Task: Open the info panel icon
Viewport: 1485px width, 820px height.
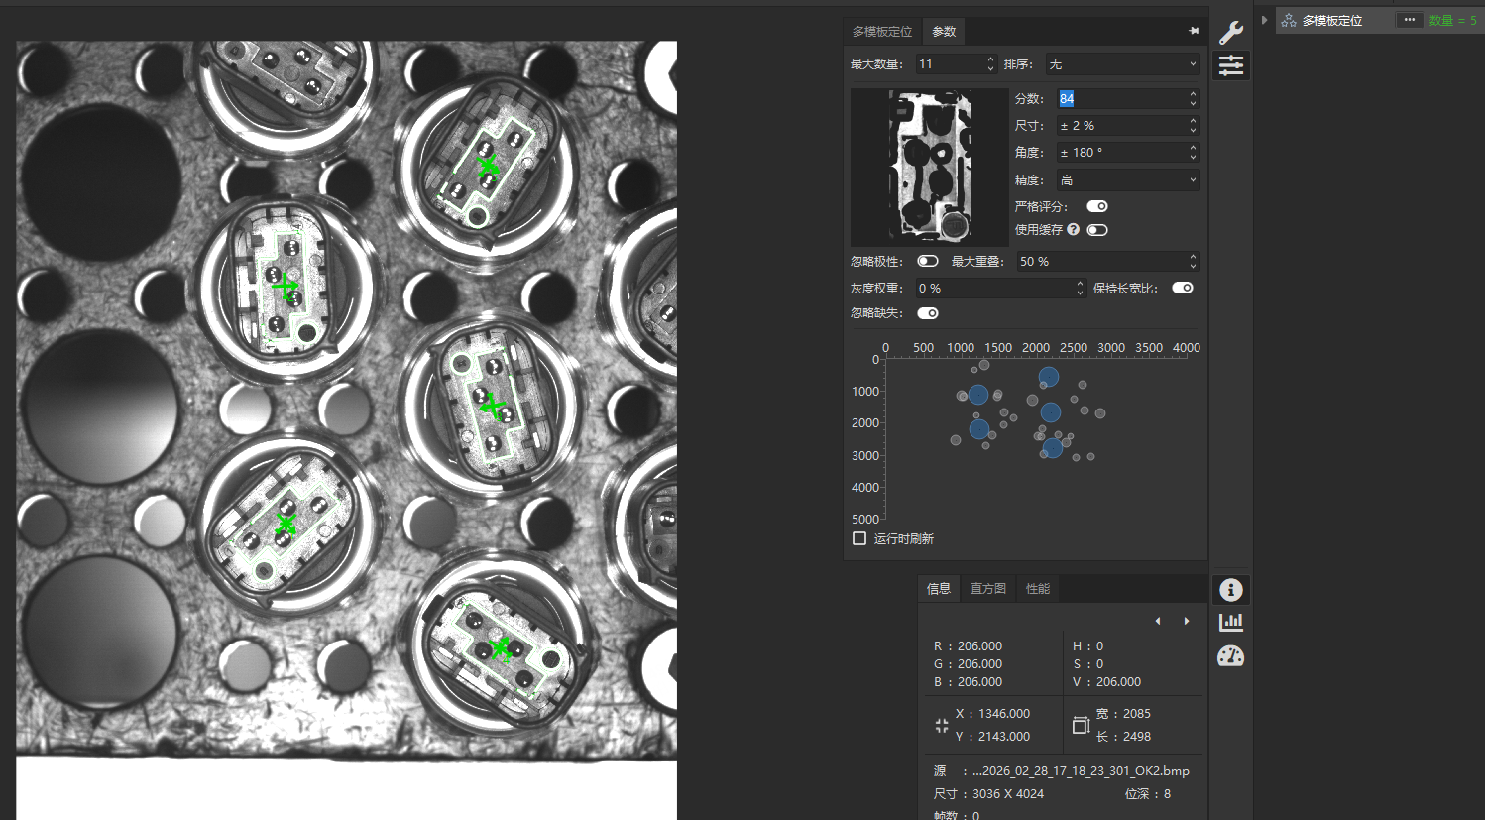Action: click(1230, 590)
